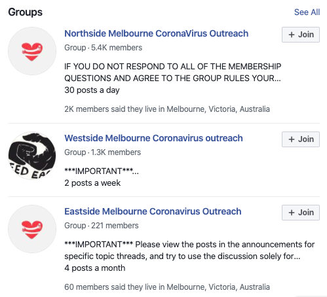Open Westside Melbourne Coronavirus outreach title
The width and height of the screenshot is (327, 297).
pyautogui.click(x=153, y=138)
